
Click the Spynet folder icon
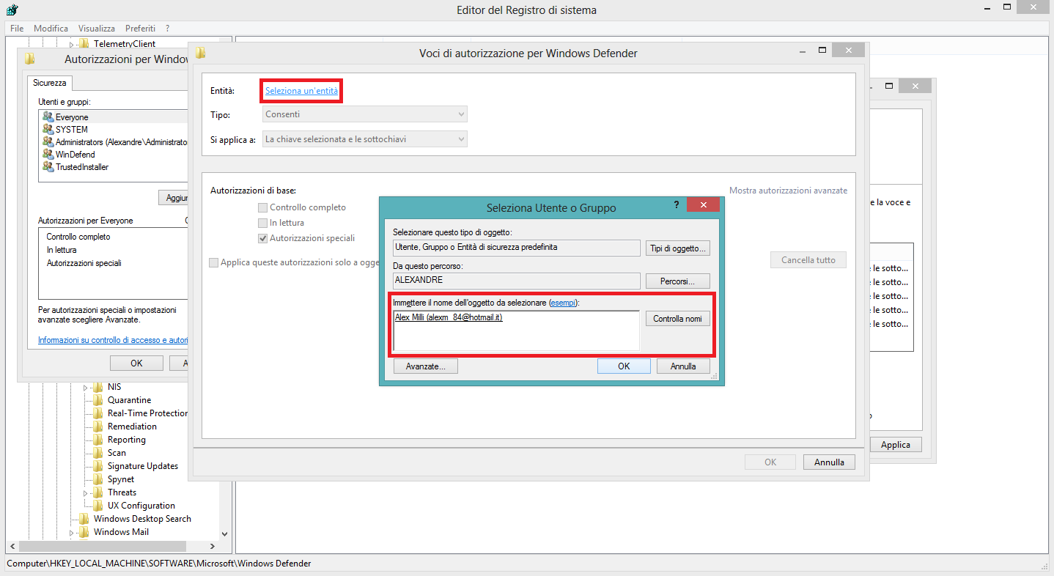98,479
